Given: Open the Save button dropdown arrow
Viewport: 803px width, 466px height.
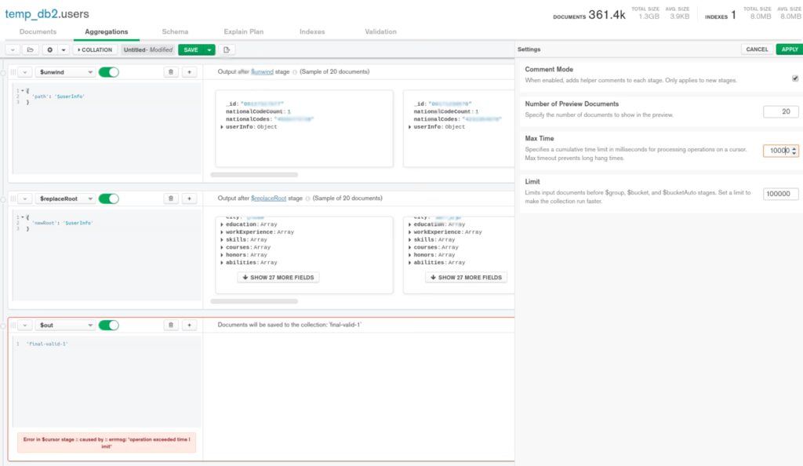Looking at the screenshot, I should [x=209, y=49].
